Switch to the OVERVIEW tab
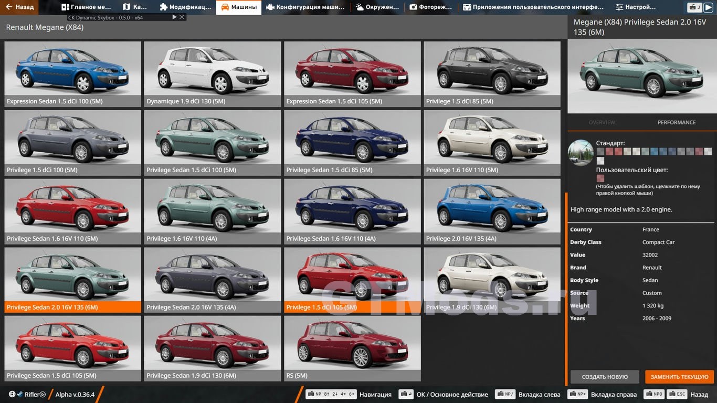The image size is (717, 403). [602, 122]
